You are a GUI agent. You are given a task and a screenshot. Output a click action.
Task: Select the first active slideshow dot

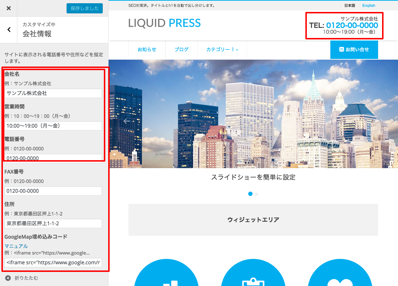pos(250,194)
